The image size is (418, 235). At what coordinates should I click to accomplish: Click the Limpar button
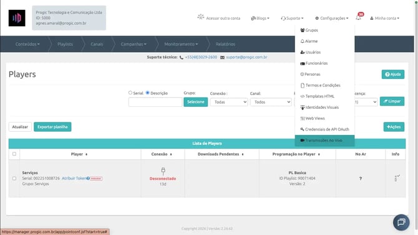[392, 101]
